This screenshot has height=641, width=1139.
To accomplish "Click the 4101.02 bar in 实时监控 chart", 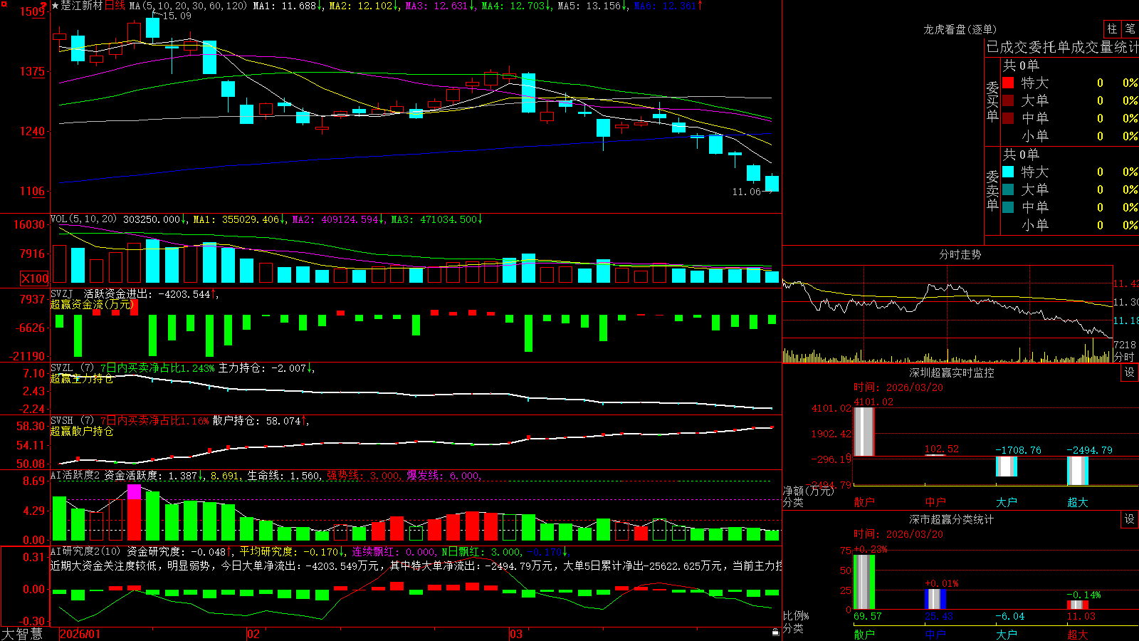I will (864, 432).
